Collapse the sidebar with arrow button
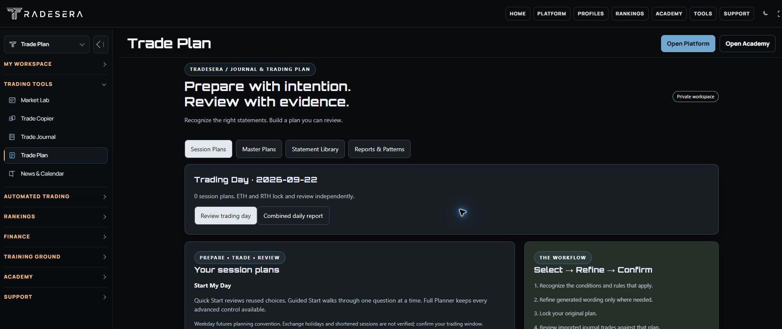The image size is (782, 329). tap(100, 44)
